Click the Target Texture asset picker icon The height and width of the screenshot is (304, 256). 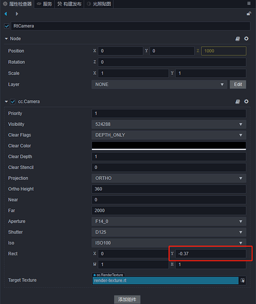coord(243,280)
